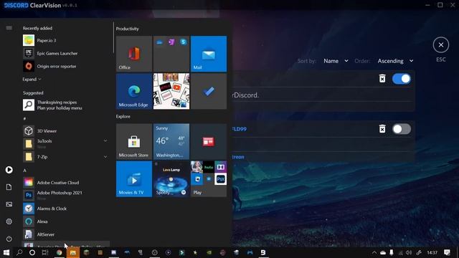
Task: Jump to apps by the A letter header
Action: coord(24,171)
